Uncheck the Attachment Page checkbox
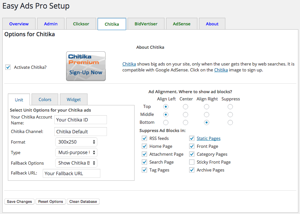This screenshot has width=300, height=214. coord(144,154)
